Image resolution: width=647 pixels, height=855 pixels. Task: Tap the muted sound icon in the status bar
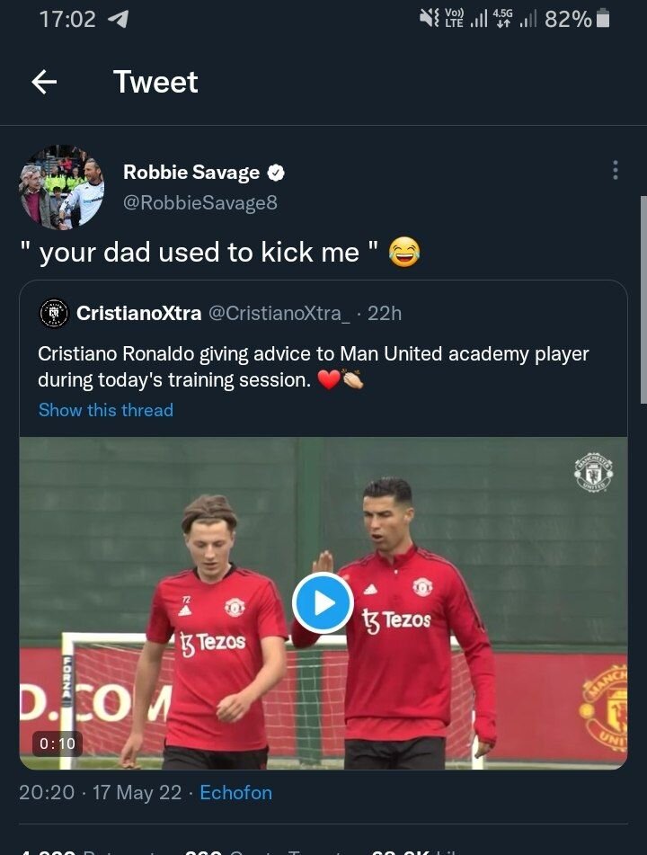pos(430,19)
